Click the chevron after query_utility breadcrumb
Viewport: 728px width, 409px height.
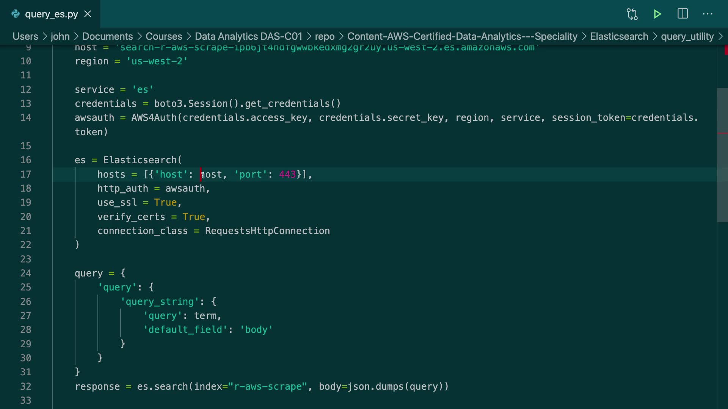click(720, 36)
